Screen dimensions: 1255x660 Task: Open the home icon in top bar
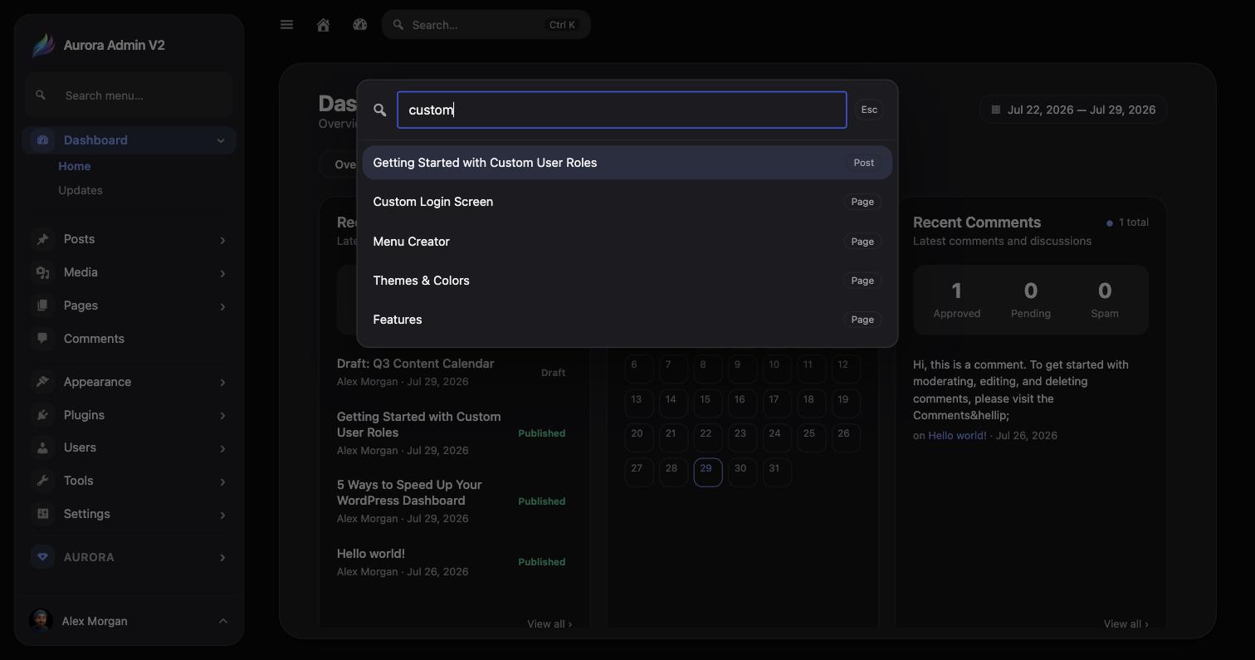[x=324, y=25]
